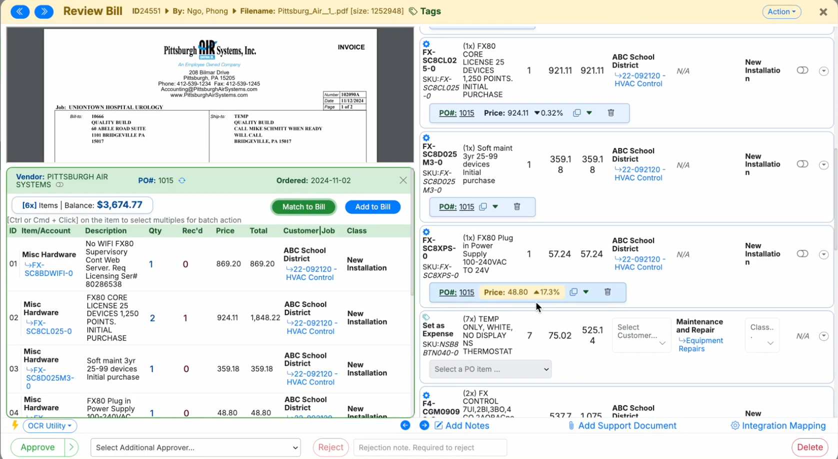Toggle the switch on the Soft maint line
The image size is (838, 459).
[x=803, y=163]
